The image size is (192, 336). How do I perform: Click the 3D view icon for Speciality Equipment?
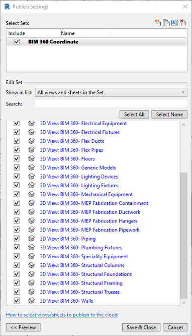pyautogui.click(x=31, y=256)
